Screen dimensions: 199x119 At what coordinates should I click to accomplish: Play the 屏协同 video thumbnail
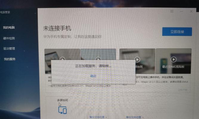[137, 59]
